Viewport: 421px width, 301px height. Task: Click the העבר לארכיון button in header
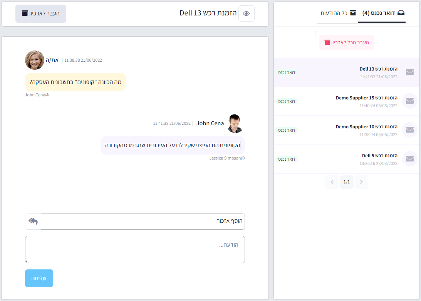click(41, 13)
